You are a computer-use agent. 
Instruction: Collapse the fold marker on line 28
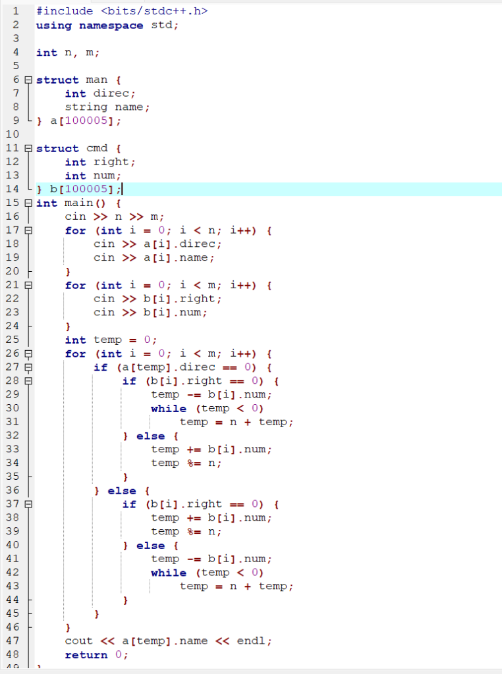tap(27, 381)
